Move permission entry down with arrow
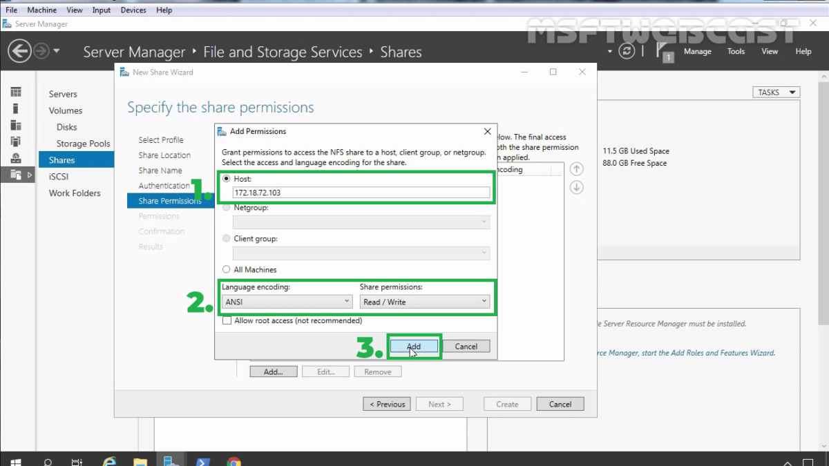 click(x=576, y=187)
